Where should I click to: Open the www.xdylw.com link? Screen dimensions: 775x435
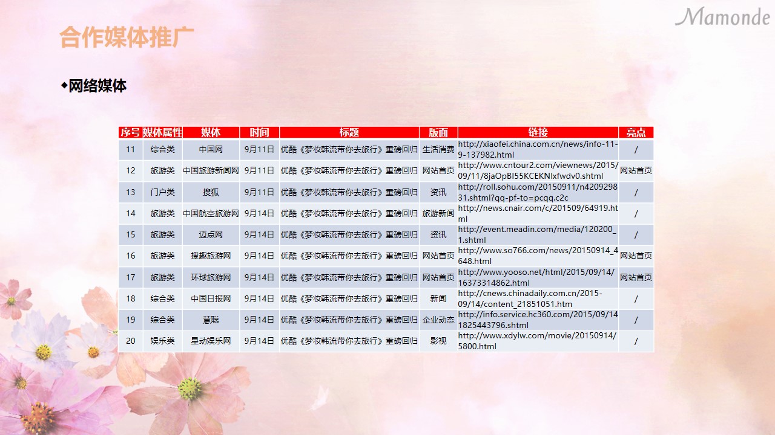538,341
